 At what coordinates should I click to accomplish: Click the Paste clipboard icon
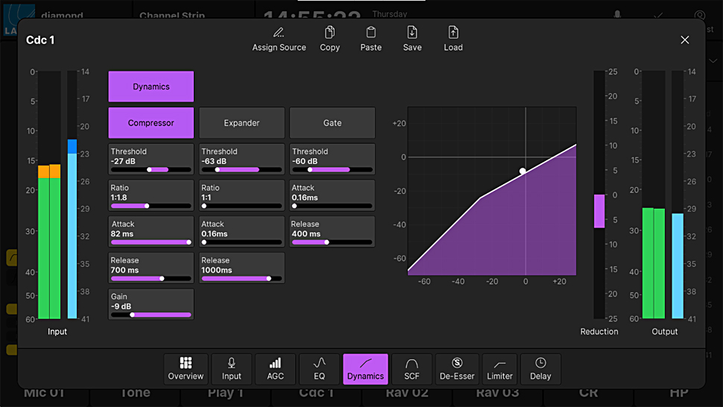coord(370,32)
